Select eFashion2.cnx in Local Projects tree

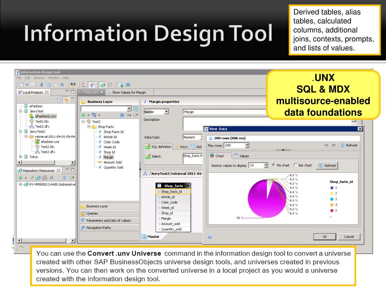pos(46,116)
